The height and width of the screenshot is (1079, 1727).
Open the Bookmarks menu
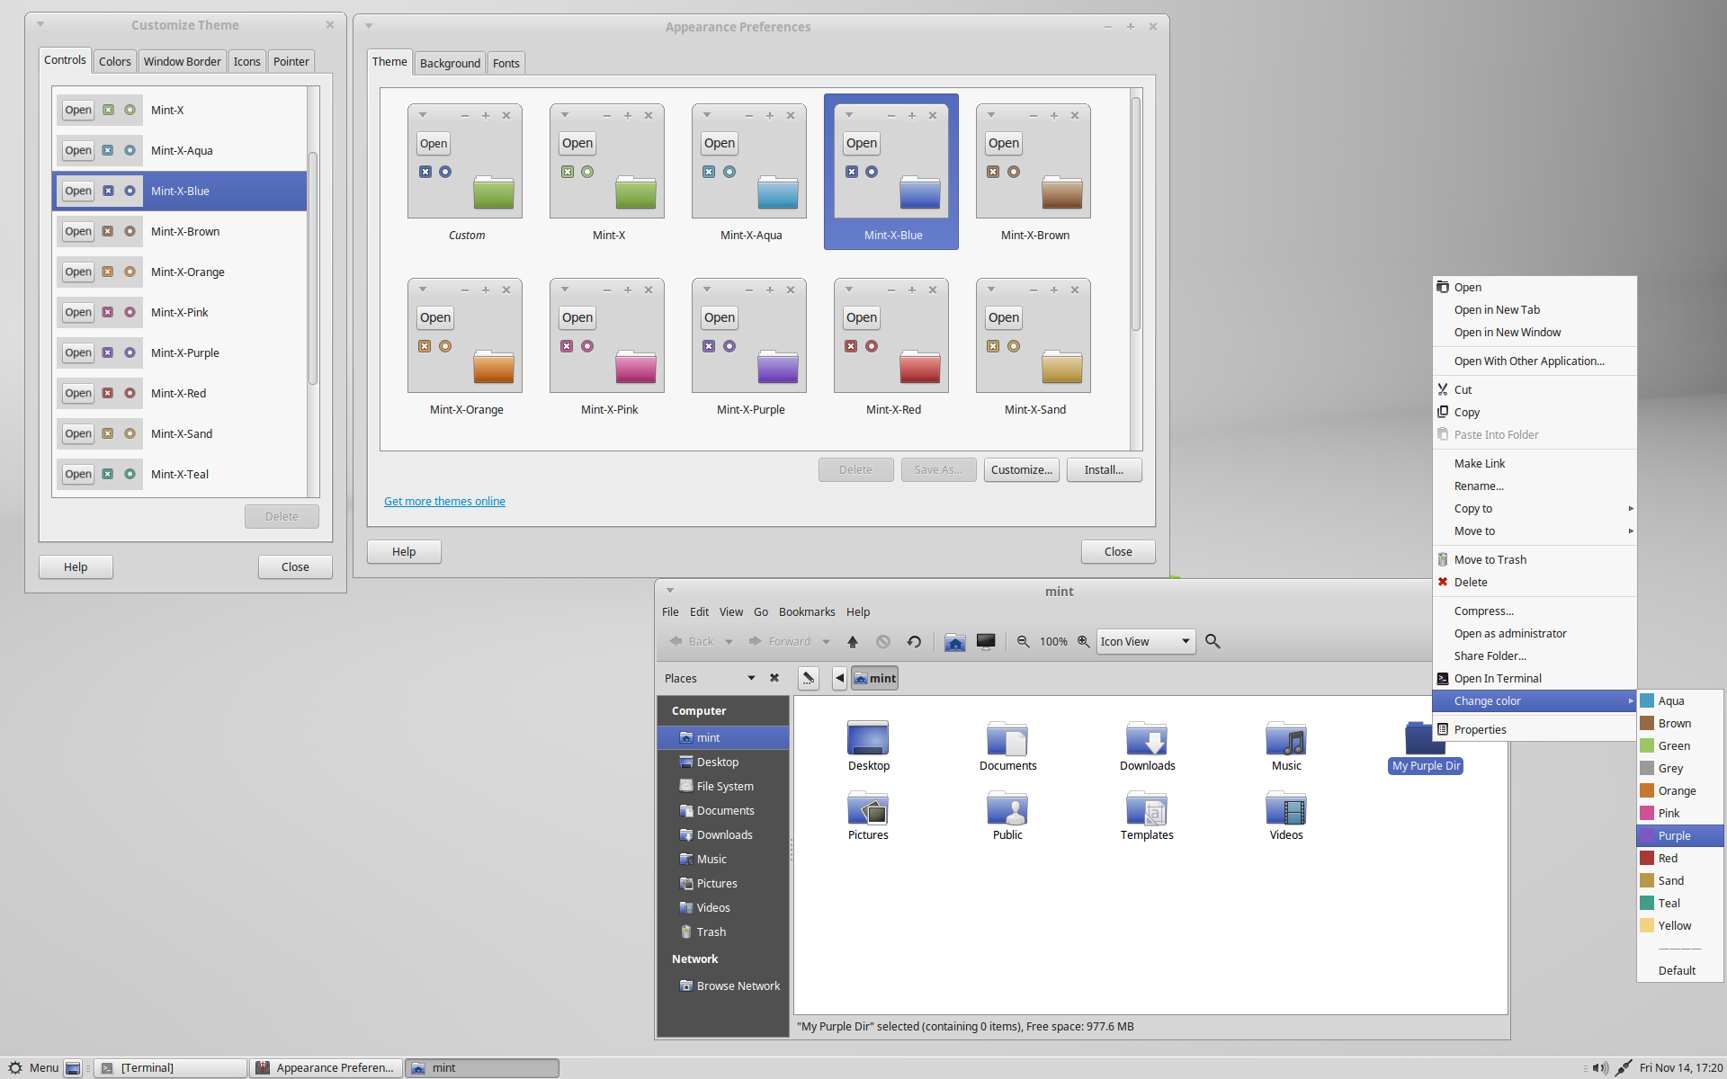tap(806, 612)
